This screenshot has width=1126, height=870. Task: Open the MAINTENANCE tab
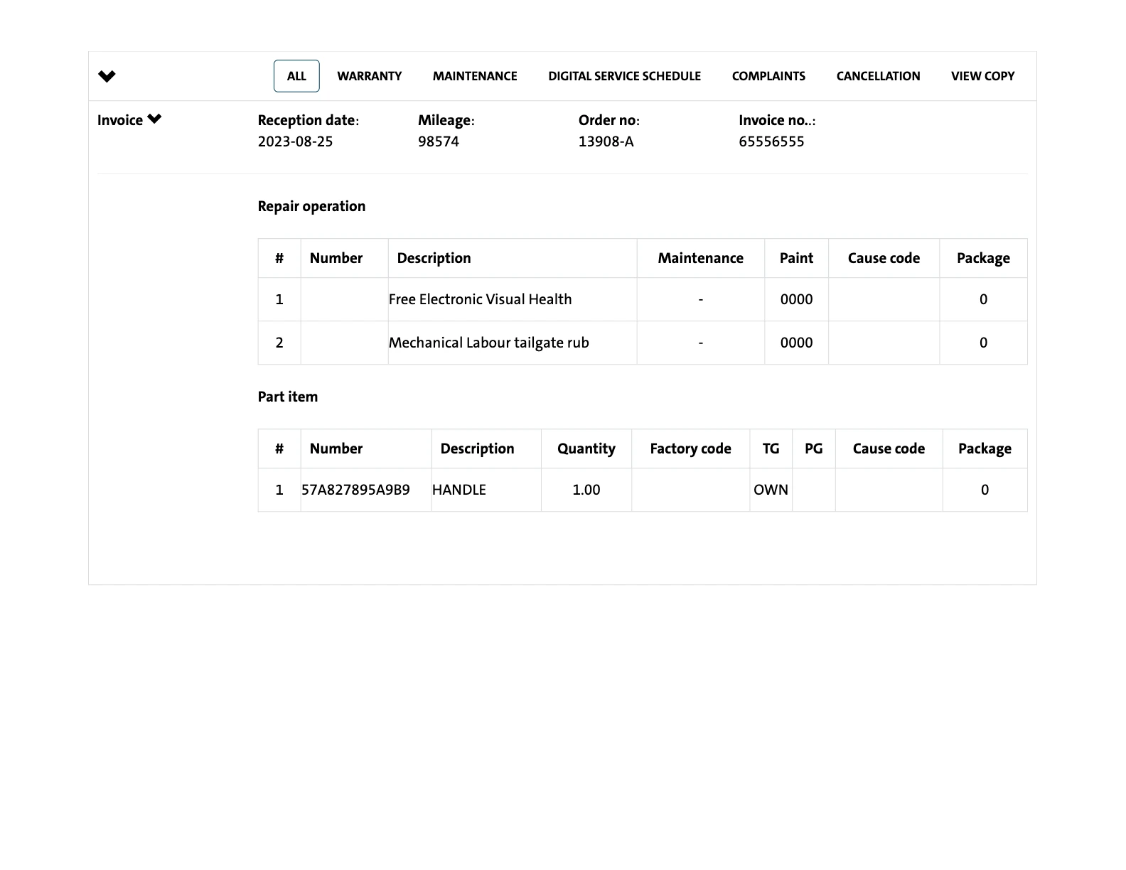pos(475,76)
